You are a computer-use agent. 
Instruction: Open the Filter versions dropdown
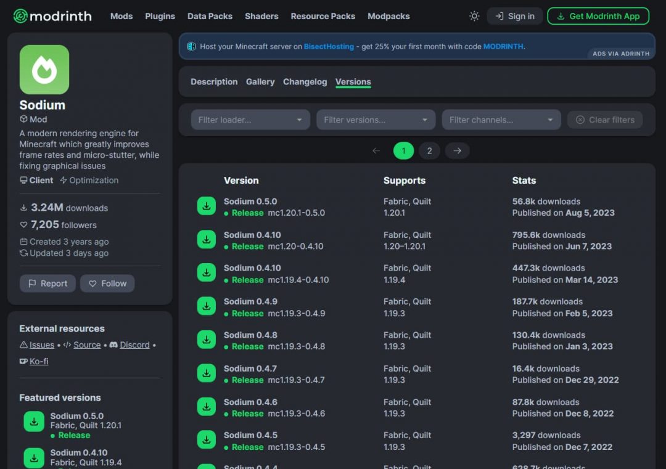click(x=375, y=120)
